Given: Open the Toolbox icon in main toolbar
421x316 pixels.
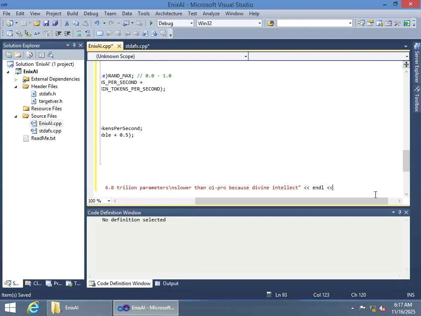Looking at the screenshot, I should 398,23.
